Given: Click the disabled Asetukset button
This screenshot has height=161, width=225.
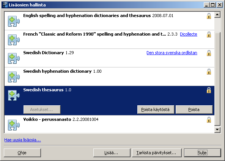Looking at the screenshot, I should pyautogui.click(x=42, y=109).
